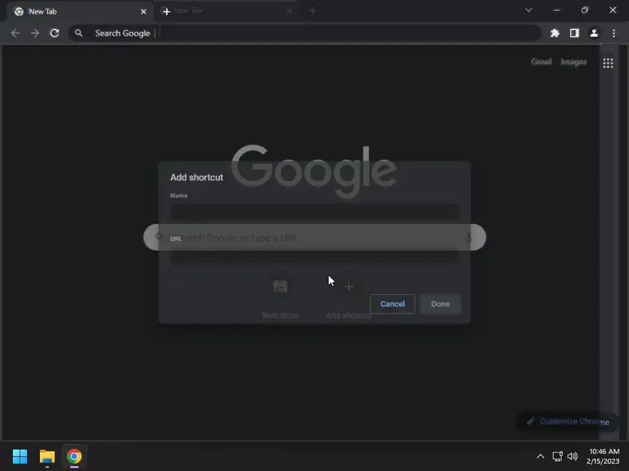Cancel the Add shortcut dialog
Viewport: 629px width, 471px height.
(393, 304)
